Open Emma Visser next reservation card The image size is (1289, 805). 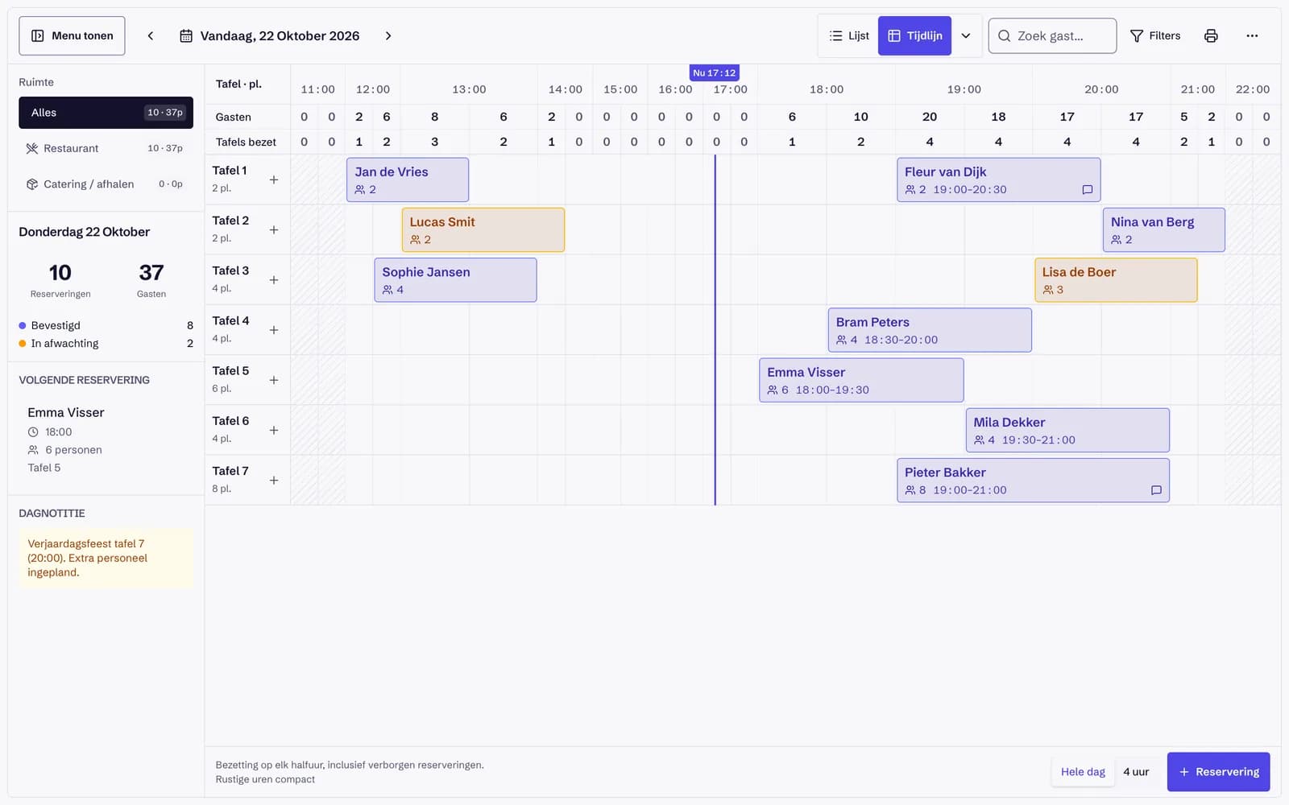[x=106, y=439]
